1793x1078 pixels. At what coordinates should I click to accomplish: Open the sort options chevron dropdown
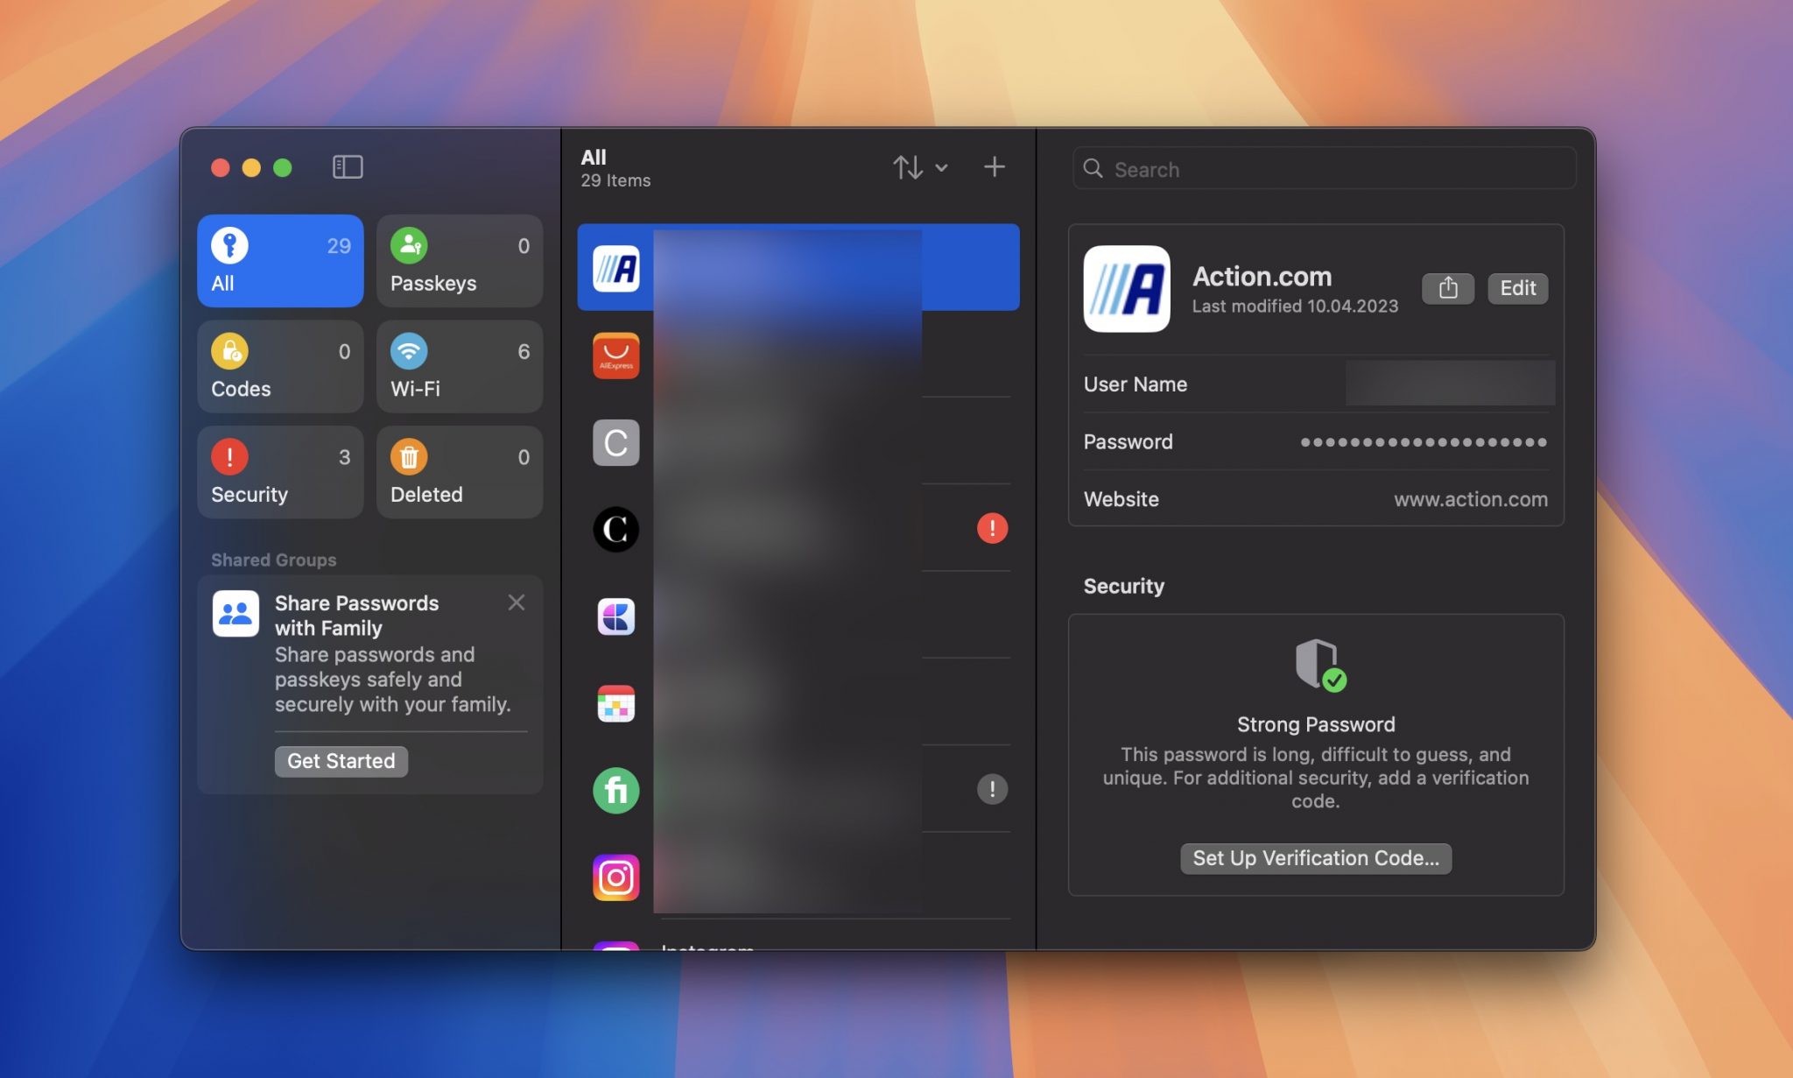point(942,167)
